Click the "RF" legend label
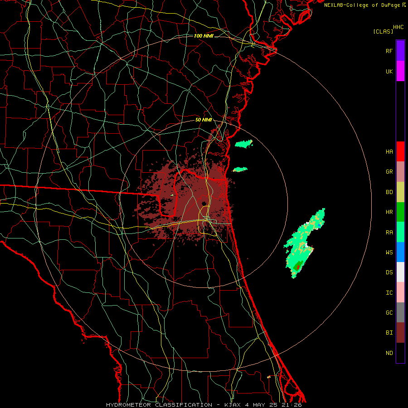 [389, 51]
